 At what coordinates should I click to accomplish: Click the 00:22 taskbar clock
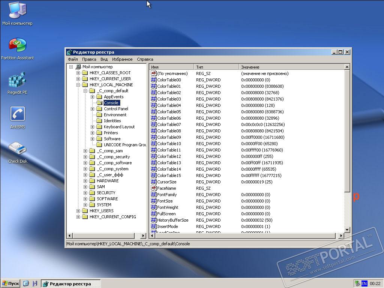pyautogui.click(x=375, y=283)
